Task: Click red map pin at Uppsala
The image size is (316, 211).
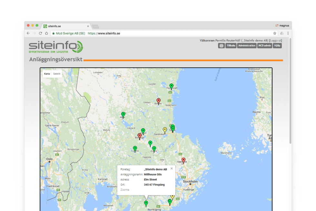Action: [183, 161]
